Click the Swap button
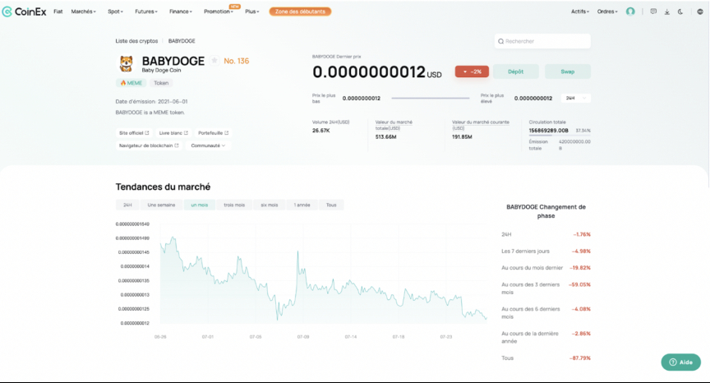The image size is (710, 383). [x=567, y=72]
